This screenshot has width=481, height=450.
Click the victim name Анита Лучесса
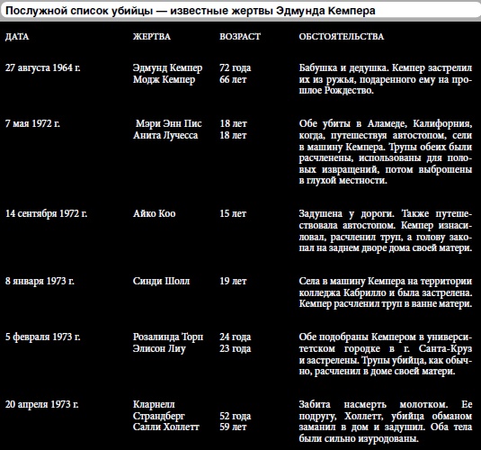click(x=165, y=135)
